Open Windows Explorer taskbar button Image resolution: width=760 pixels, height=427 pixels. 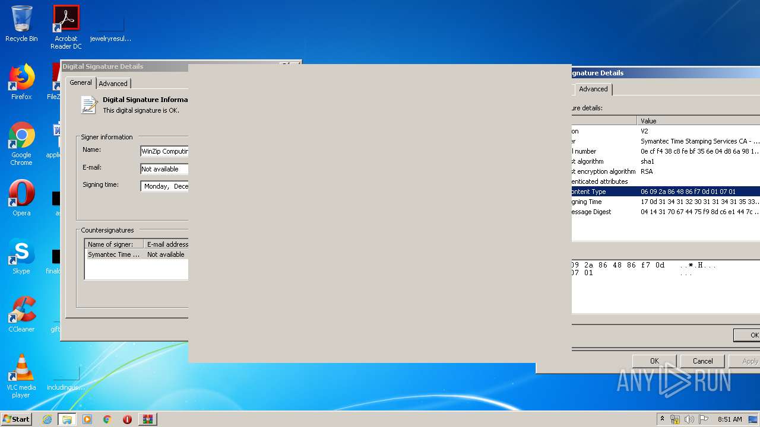pyautogui.click(x=66, y=419)
